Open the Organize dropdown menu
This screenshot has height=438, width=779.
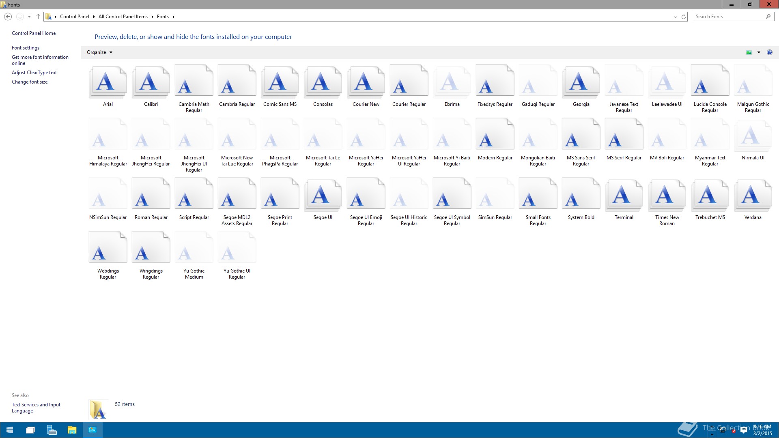99,52
